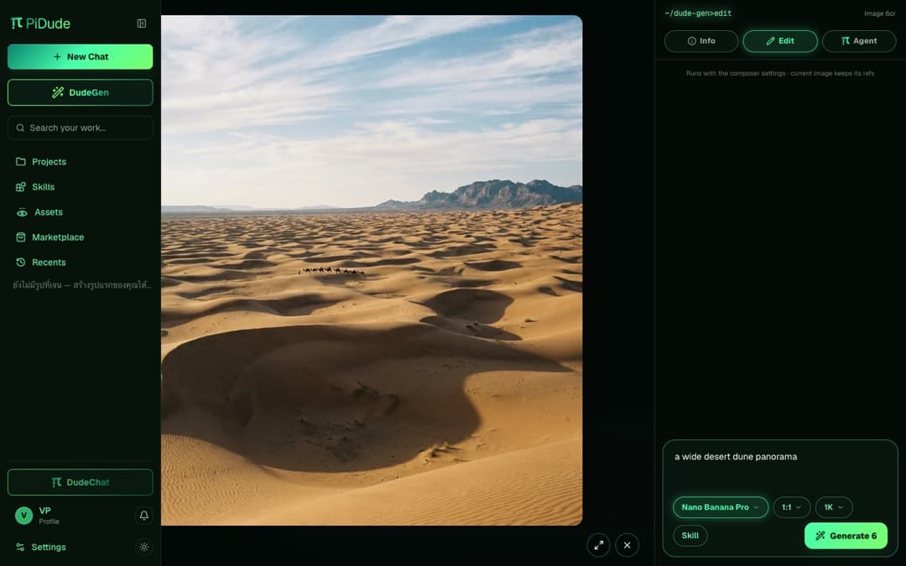The height and width of the screenshot is (566, 906).
Task: Search your work field
Action: (81, 127)
